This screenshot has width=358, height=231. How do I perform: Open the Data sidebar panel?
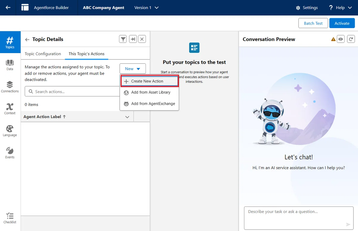click(10, 65)
